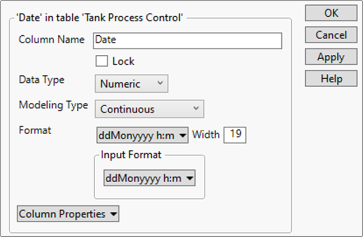Screen dimensions: 363x237
Task: Apply the column settings
Action: point(331,57)
